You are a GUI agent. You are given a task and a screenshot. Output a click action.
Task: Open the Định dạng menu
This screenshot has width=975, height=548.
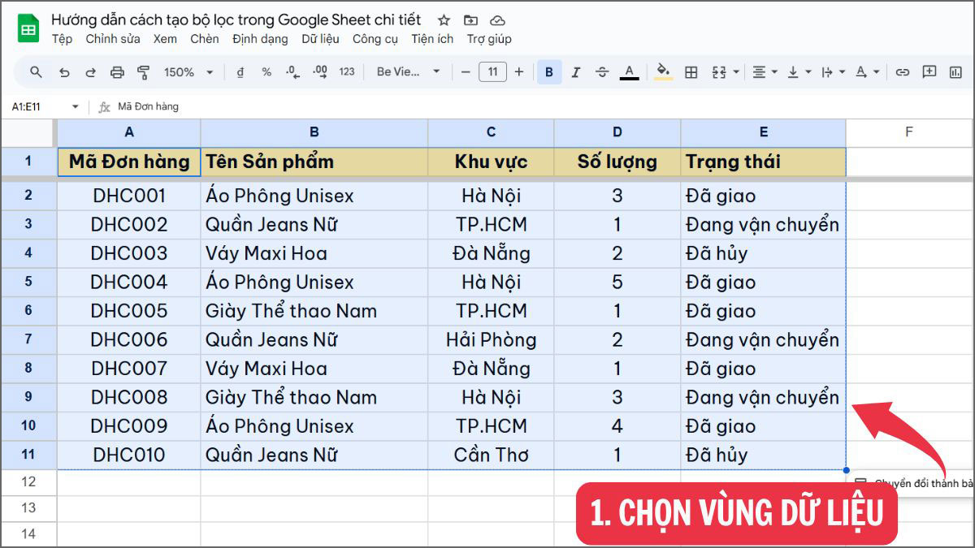(259, 38)
